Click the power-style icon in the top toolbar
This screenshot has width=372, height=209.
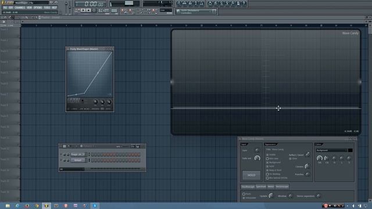[x=210, y=3]
